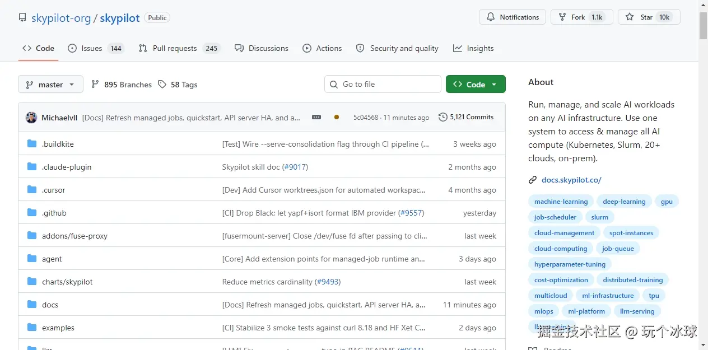Open the Issues tab

[x=95, y=48]
